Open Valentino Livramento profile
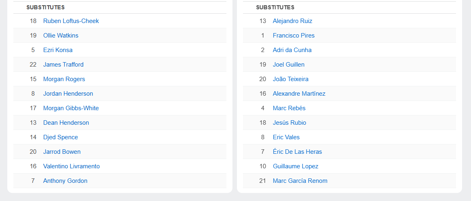This screenshot has width=471, height=201. 72,166
